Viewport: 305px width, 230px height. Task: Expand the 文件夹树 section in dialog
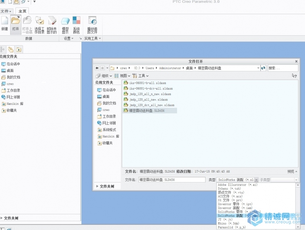[x=105, y=186]
